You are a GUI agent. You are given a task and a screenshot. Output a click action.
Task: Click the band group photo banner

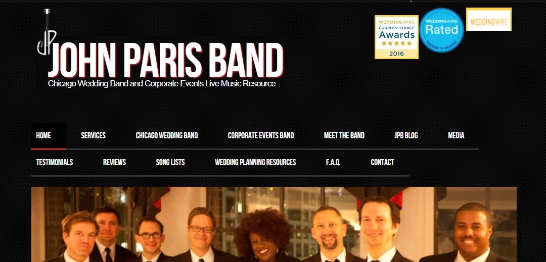[274, 225]
